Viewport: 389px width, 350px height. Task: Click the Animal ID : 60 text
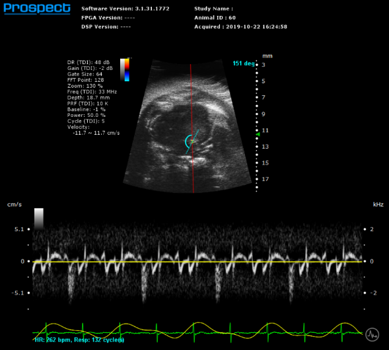(215, 18)
